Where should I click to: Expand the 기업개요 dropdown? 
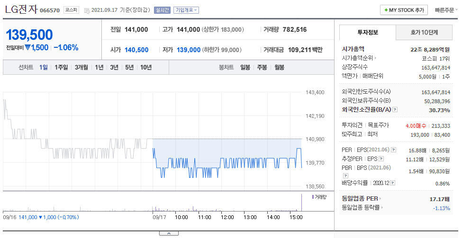(x=186, y=10)
